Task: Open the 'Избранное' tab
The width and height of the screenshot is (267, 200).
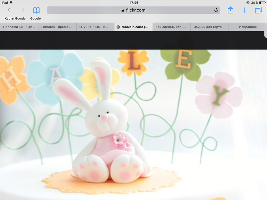Action: tap(248, 27)
